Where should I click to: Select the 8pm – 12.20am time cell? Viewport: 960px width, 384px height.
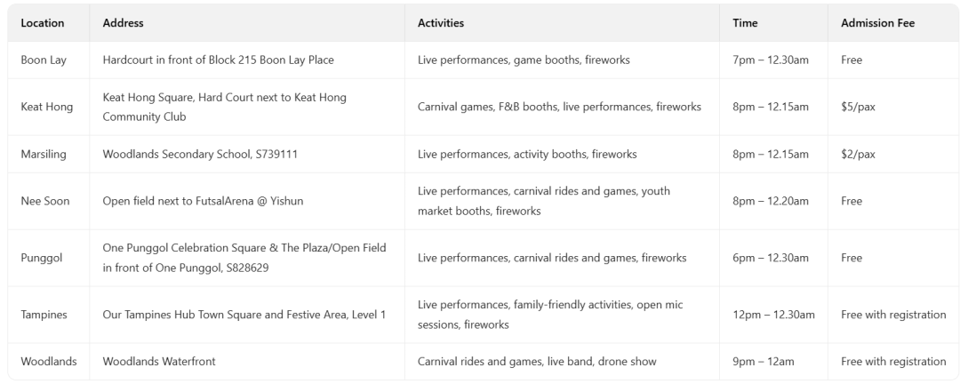tap(771, 201)
